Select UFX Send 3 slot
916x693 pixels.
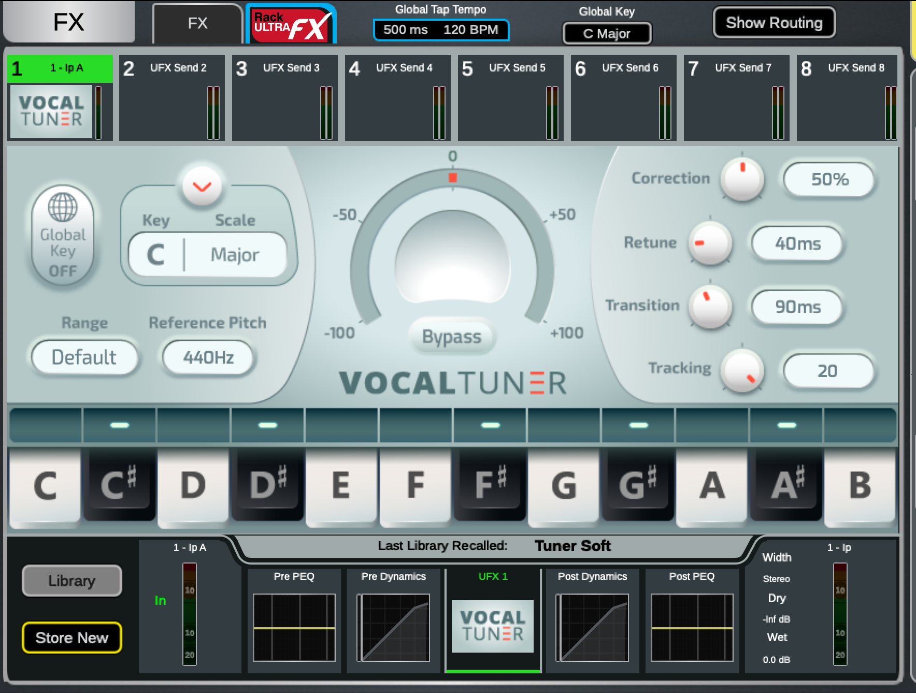(285, 98)
